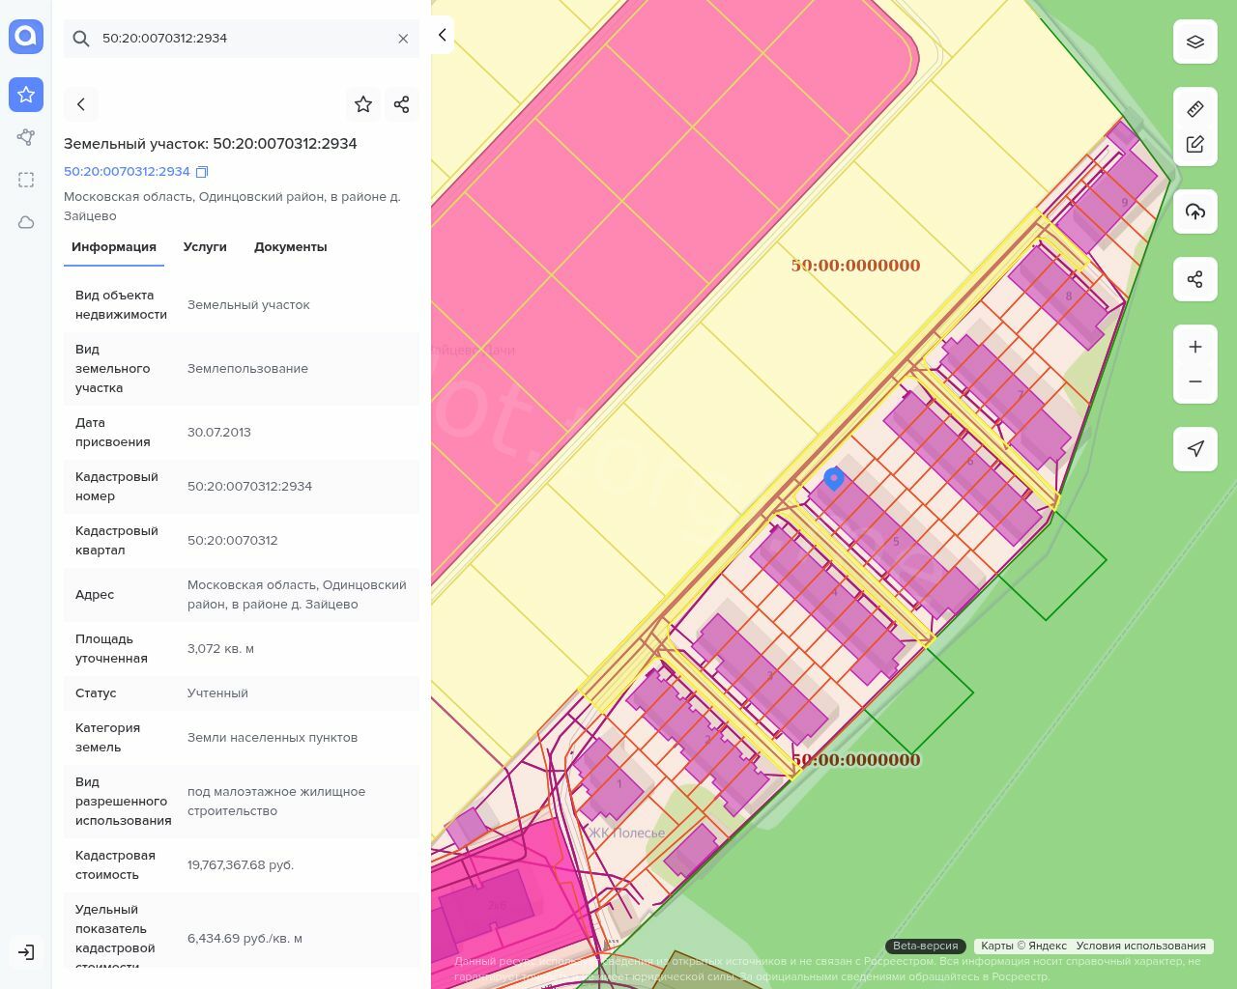Copy cadastral number with copy icon
The image size is (1237, 989).
click(202, 172)
